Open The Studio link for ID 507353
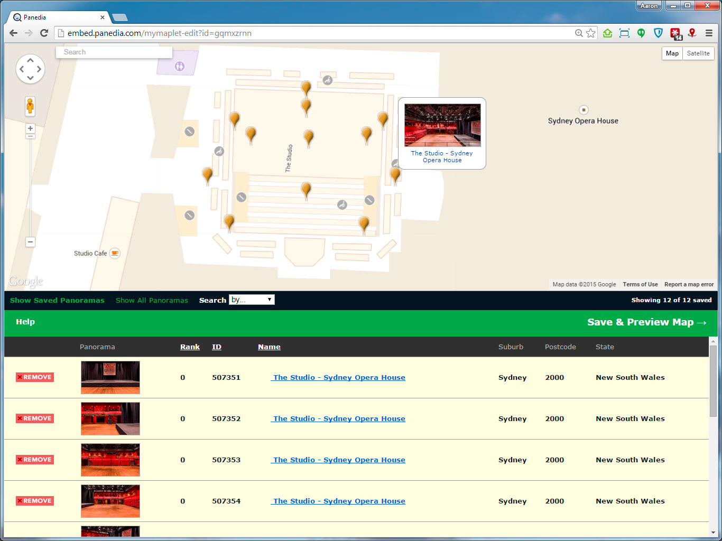 tap(338, 460)
